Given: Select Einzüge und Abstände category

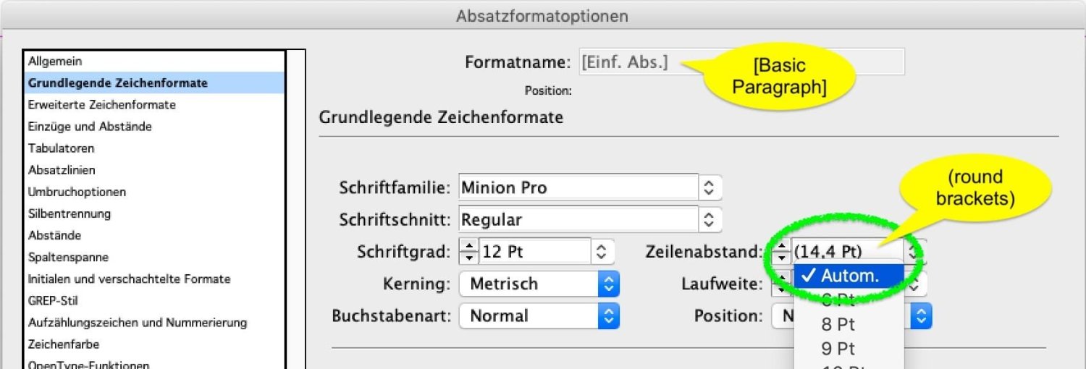Looking at the screenshot, I should point(90,127).
